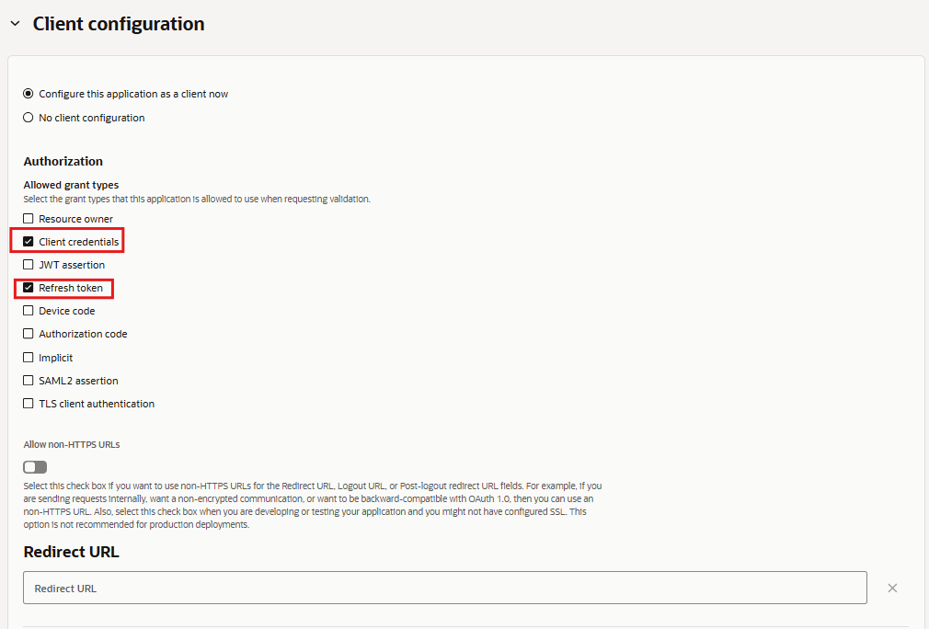Viewport: 929px width, 629px height.
Task: Click the Client configuration heading
Action: (119, 24)
